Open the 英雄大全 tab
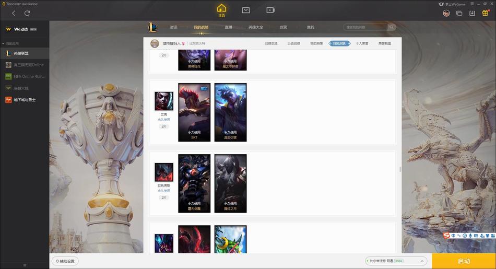 (256, 27)
